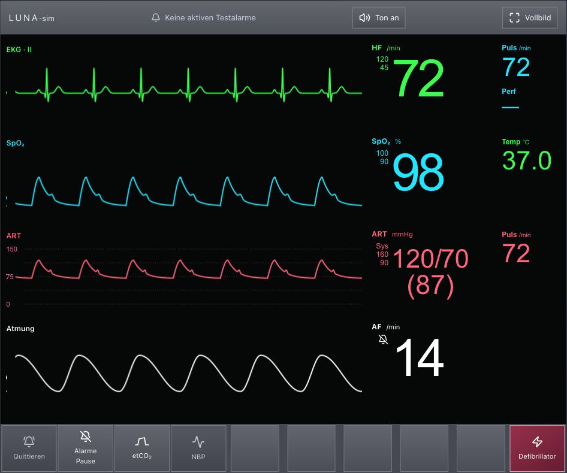Select the large green HF value 72
Screen dimensions: 567x473
(x=418, y=78)
